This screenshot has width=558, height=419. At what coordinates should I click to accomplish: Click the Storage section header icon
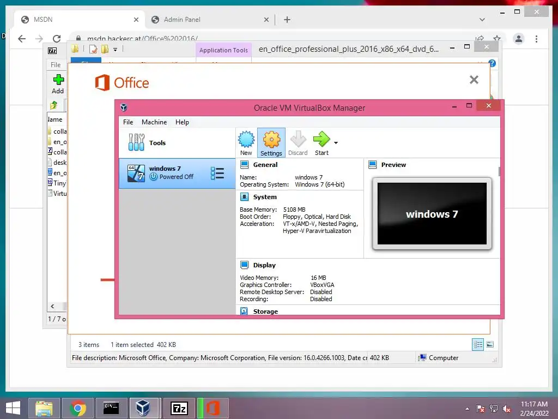(x=244, y=311)
